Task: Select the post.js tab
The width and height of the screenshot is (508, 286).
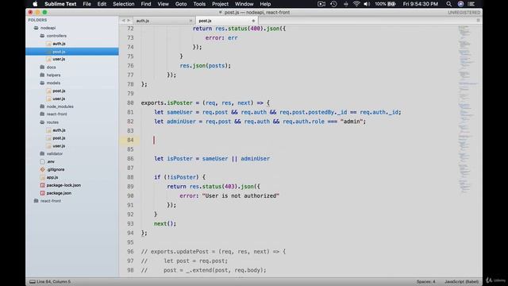Action: coord(227,21)
